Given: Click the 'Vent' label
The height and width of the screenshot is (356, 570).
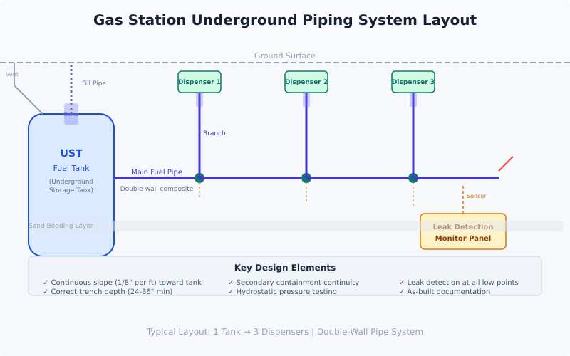Looking at the screenshot, I should tap(12, 74).
